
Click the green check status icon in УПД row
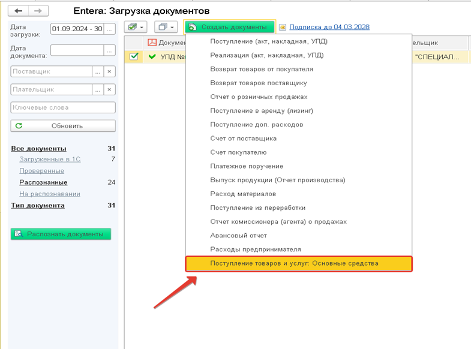[x=152, y=56]
